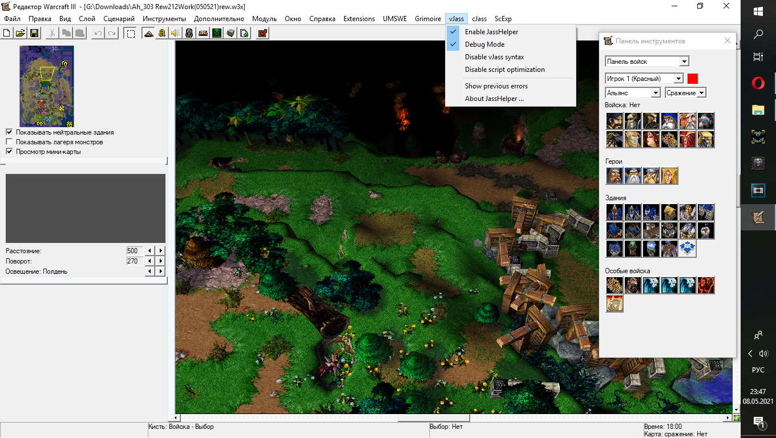Open the Инструменты menu
Screen dimensions: 776x438
click(164, 19)
